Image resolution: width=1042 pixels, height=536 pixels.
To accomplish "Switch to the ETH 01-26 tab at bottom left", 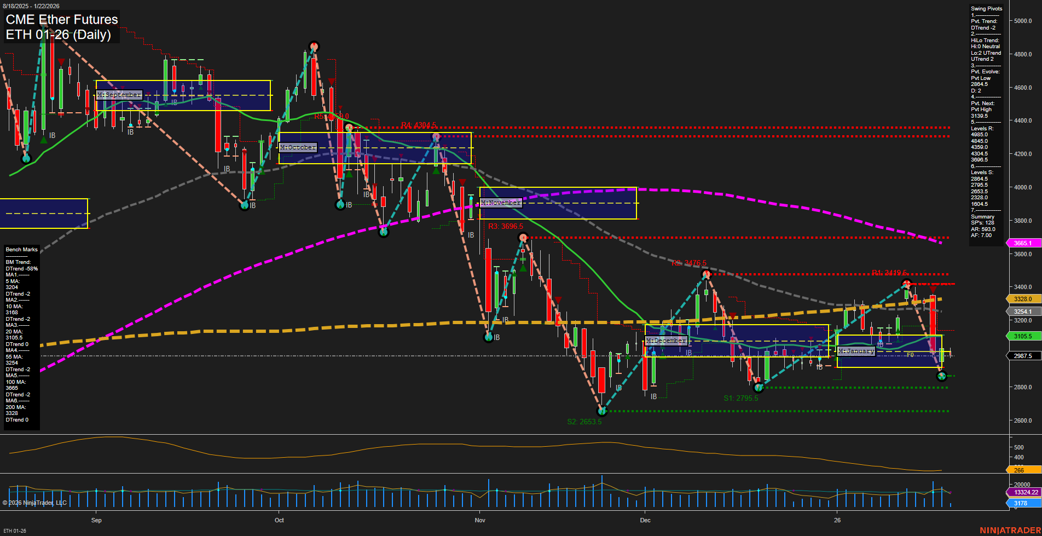I will coord(14,531).
